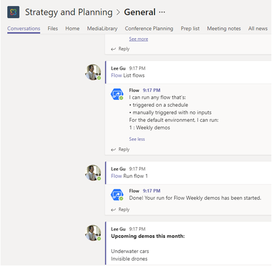Click 9:17 PM timestamp on Upcoming demos post
Image resolution: width=273 pixels, height=266 pixels.
click(137, 229)
